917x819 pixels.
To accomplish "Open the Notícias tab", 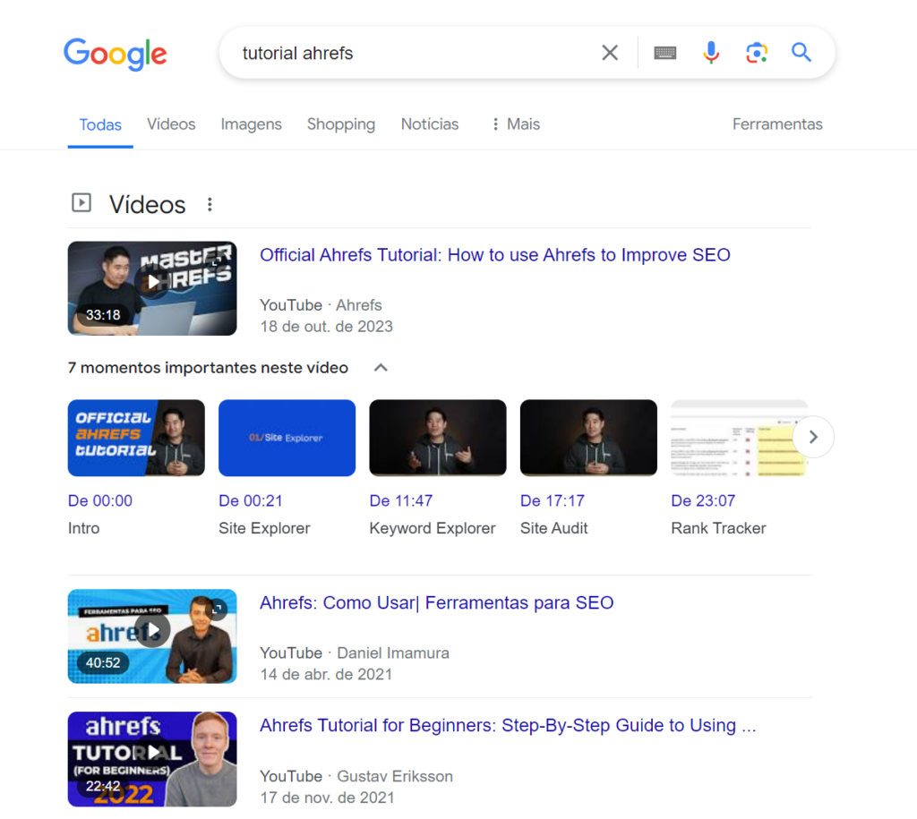I will [x=429, y=124].
